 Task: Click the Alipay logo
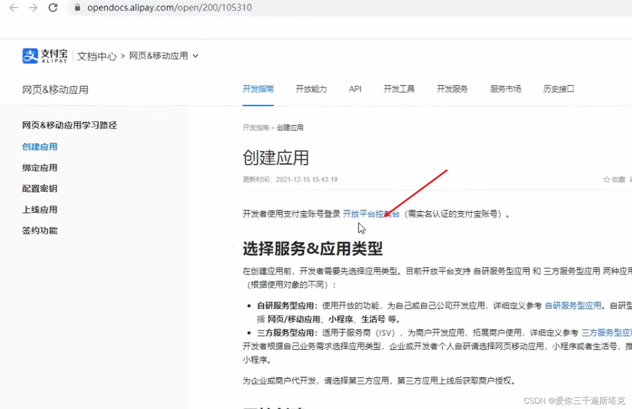coord(45,56)
